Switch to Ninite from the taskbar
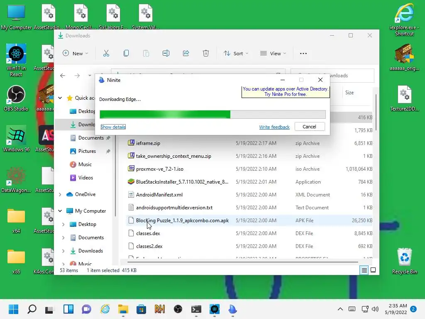This screenshot has height=319, width=425. (x=232, y=309)
